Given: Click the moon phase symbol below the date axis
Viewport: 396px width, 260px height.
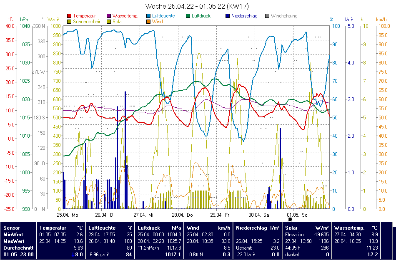Looking at the screenshot, I should [290, 219].
